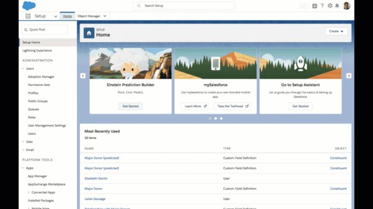The image size is (373, 209).
Task: Open Queues in sidebar
Action: click(x=33, y=109)
